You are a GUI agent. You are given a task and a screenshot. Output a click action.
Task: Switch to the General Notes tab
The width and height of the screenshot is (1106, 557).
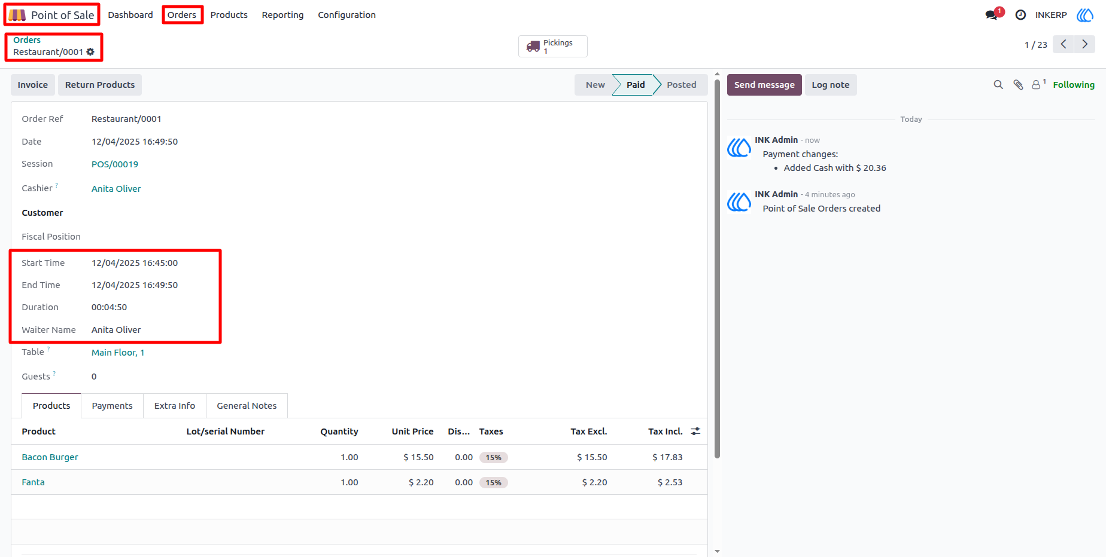click(x=247, y=406)
